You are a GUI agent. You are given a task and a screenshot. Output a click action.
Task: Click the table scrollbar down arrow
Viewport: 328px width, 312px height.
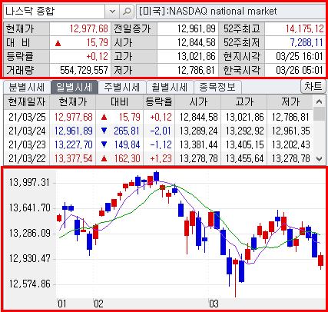(319, 159)
